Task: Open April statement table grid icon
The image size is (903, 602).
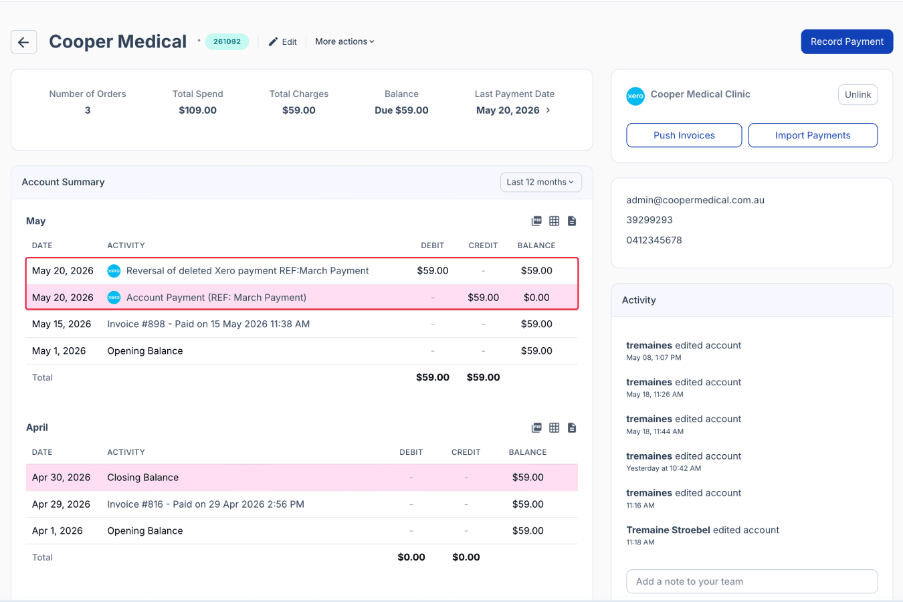Action: [555, 428]
